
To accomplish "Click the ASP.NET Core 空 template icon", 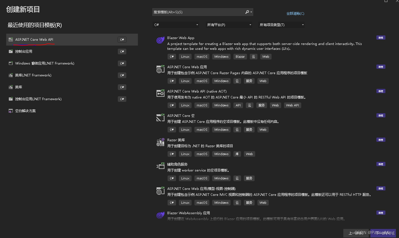I will click(161, 118).
